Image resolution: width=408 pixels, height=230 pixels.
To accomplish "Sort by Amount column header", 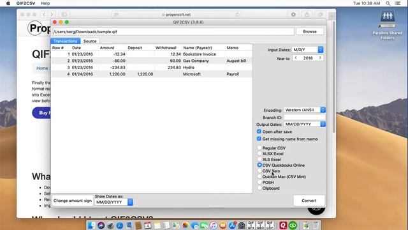I will 113,48.
